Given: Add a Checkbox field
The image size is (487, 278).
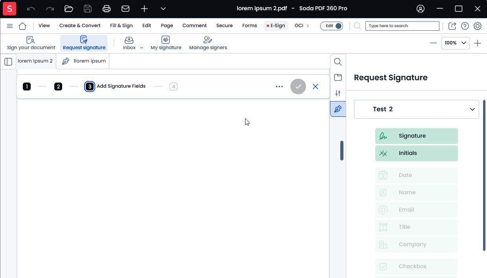Looking at the screenshot, I should coord(417,267).
